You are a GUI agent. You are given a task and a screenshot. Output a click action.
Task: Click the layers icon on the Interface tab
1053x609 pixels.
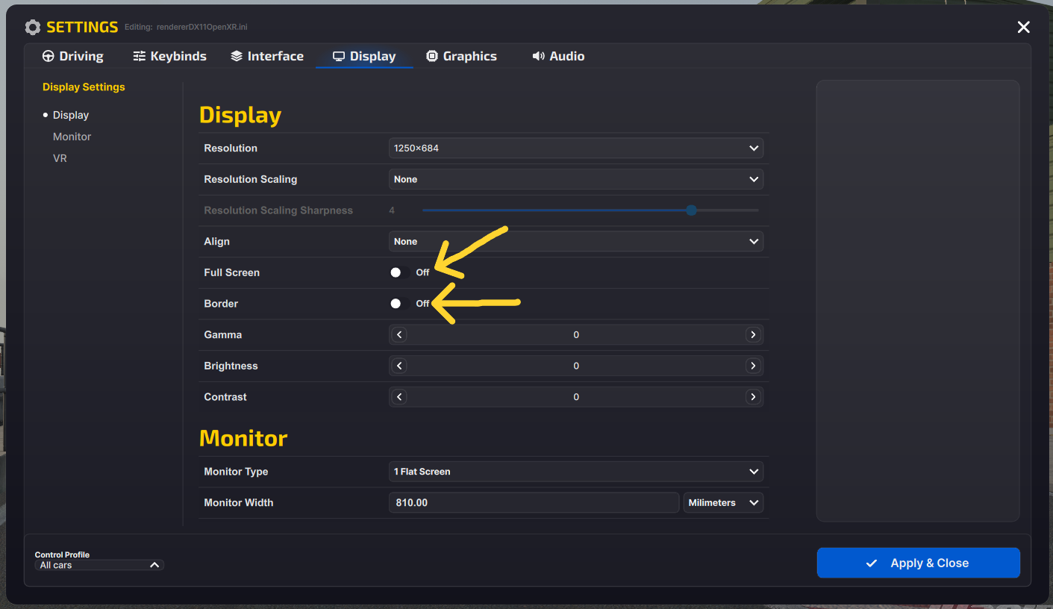click(237, 55)
